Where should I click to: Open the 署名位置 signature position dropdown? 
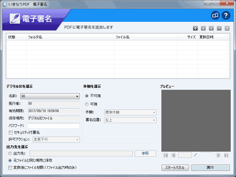[x=130, y=120]
